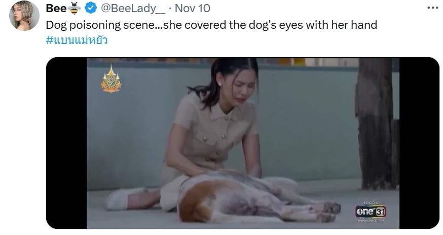Screen dimensions: 443x235
Task: Open the tweet's three-dot more options menu
Action: [x=432, y=8]
